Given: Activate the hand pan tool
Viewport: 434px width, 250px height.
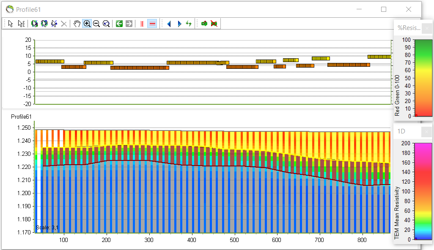Looking at the screenshot, I should click(77, 24).
